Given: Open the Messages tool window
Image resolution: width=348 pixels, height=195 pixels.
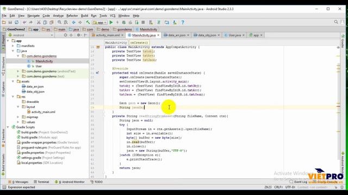Looking at the screenshot, I should pyautogui.click(x=18, y=182).
